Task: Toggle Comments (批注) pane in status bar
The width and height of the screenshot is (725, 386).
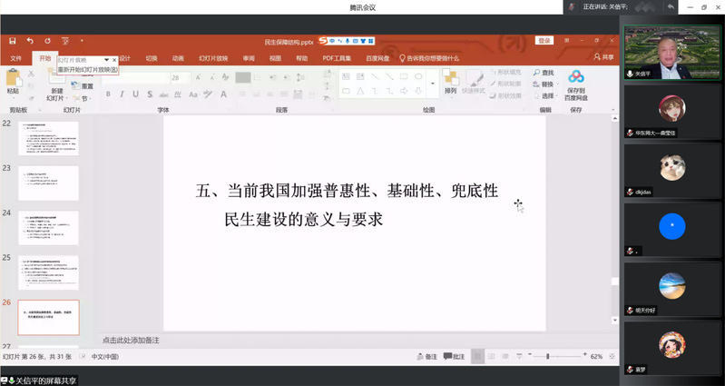Action: (x=454, y=356)
